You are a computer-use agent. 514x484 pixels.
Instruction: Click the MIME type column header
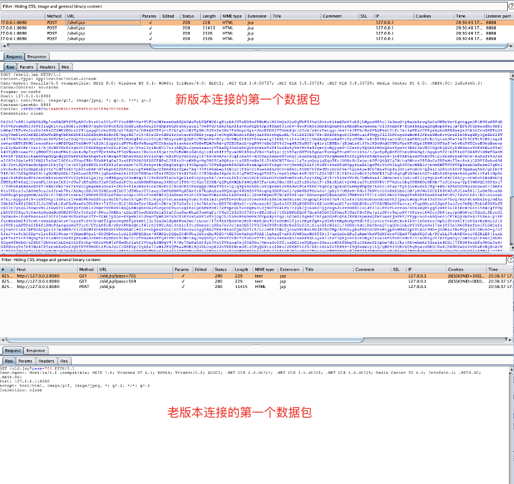coord(231,17)
